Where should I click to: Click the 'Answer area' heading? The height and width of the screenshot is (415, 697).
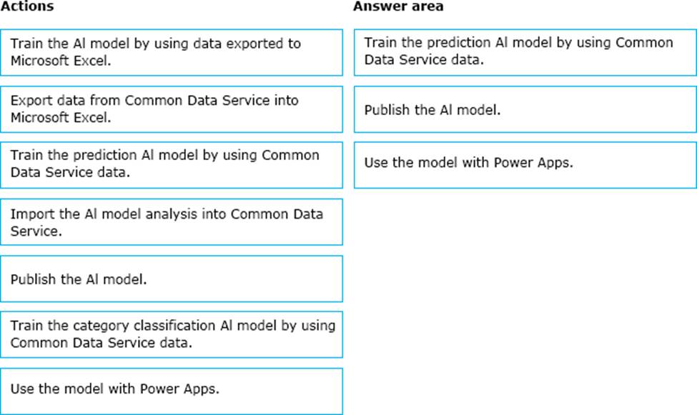398,6
